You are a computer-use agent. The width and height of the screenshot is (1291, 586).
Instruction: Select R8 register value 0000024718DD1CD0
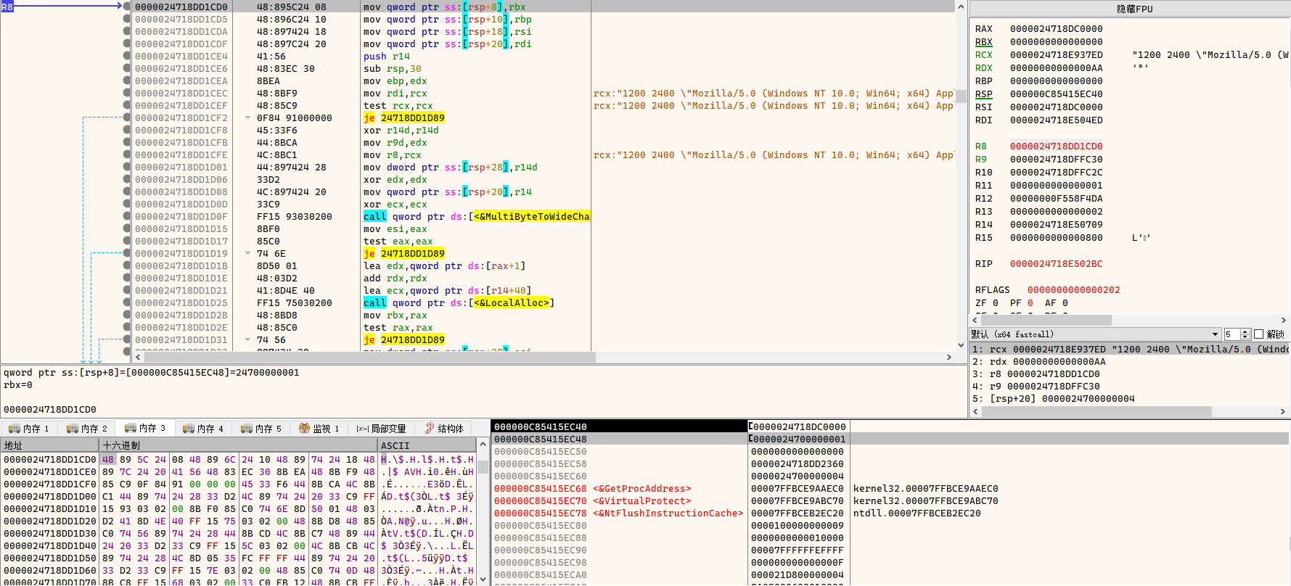(x=1056, y=146)
